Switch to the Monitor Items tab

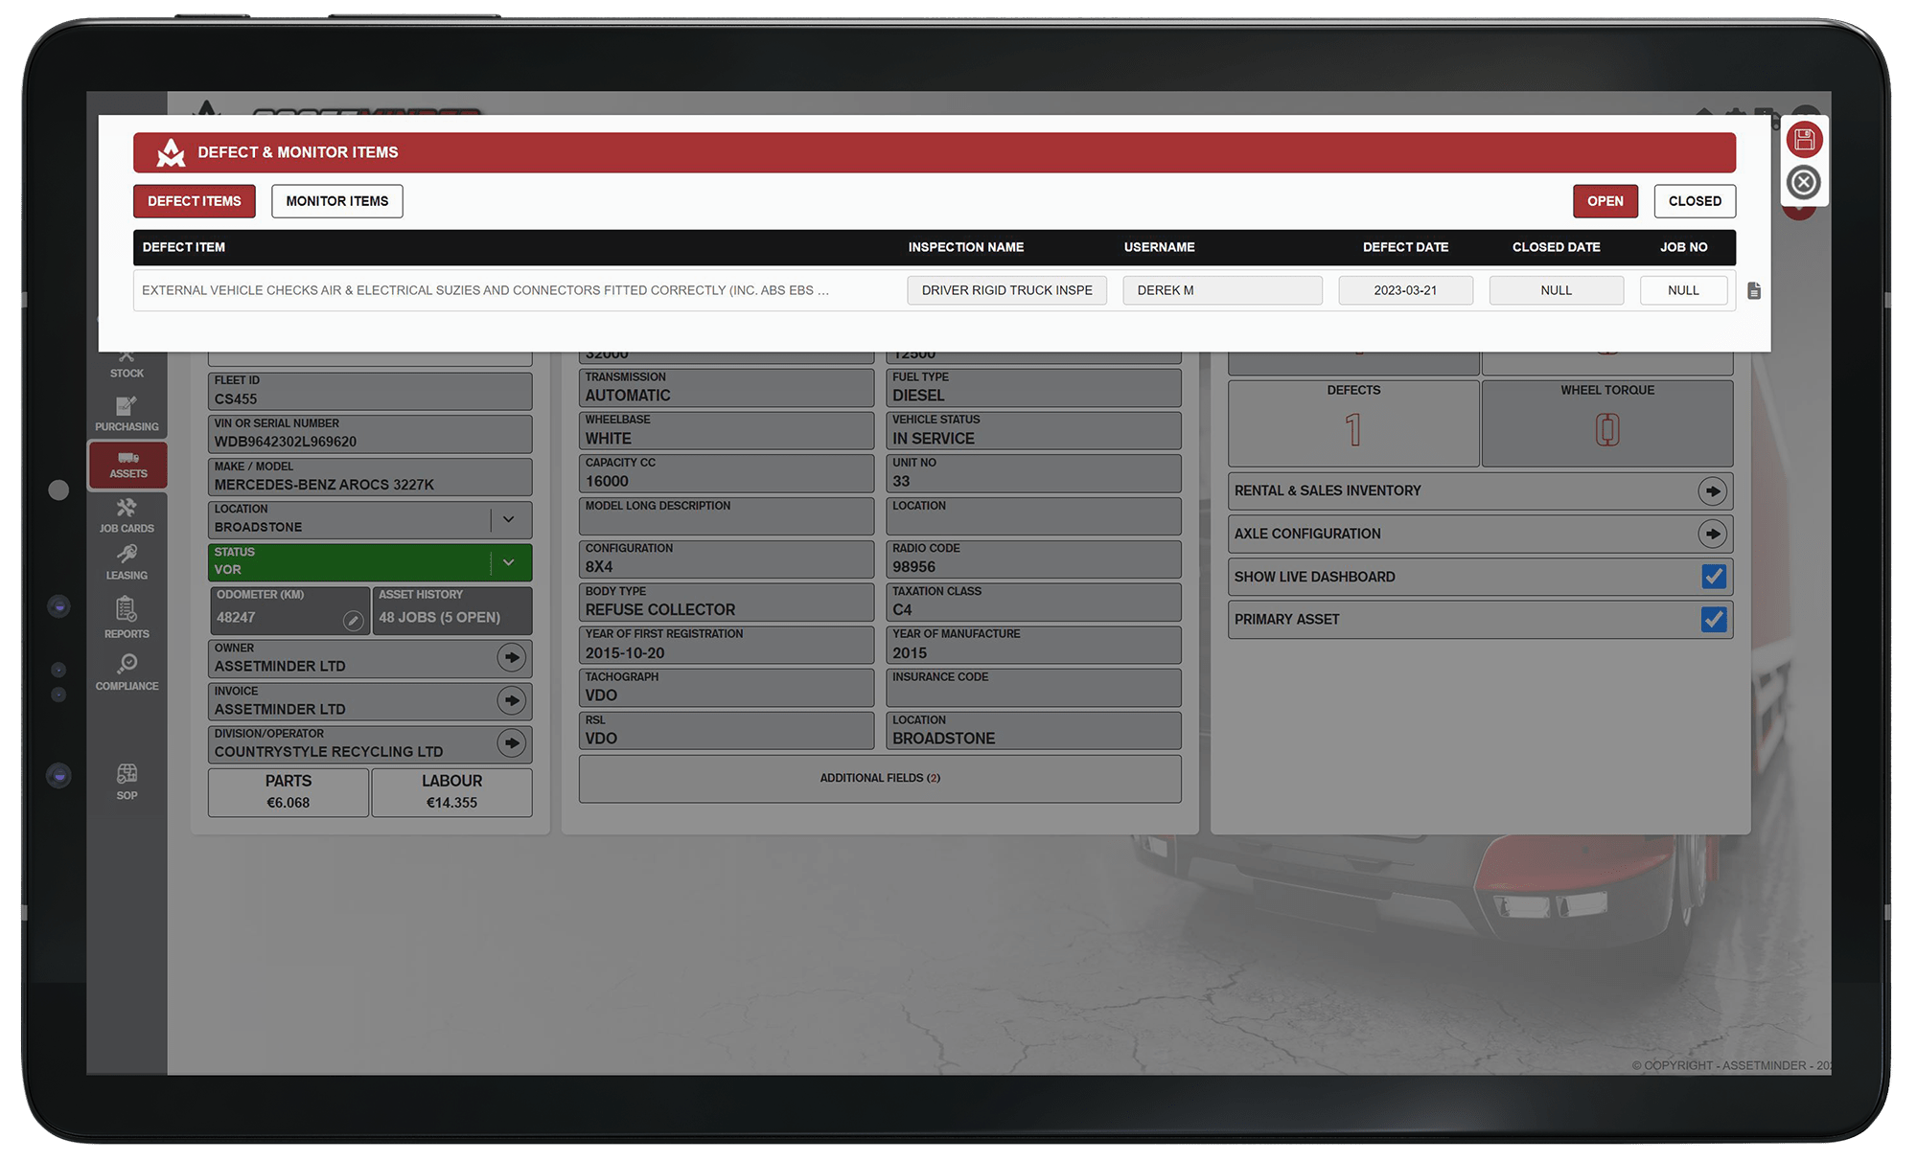point(336,201)
